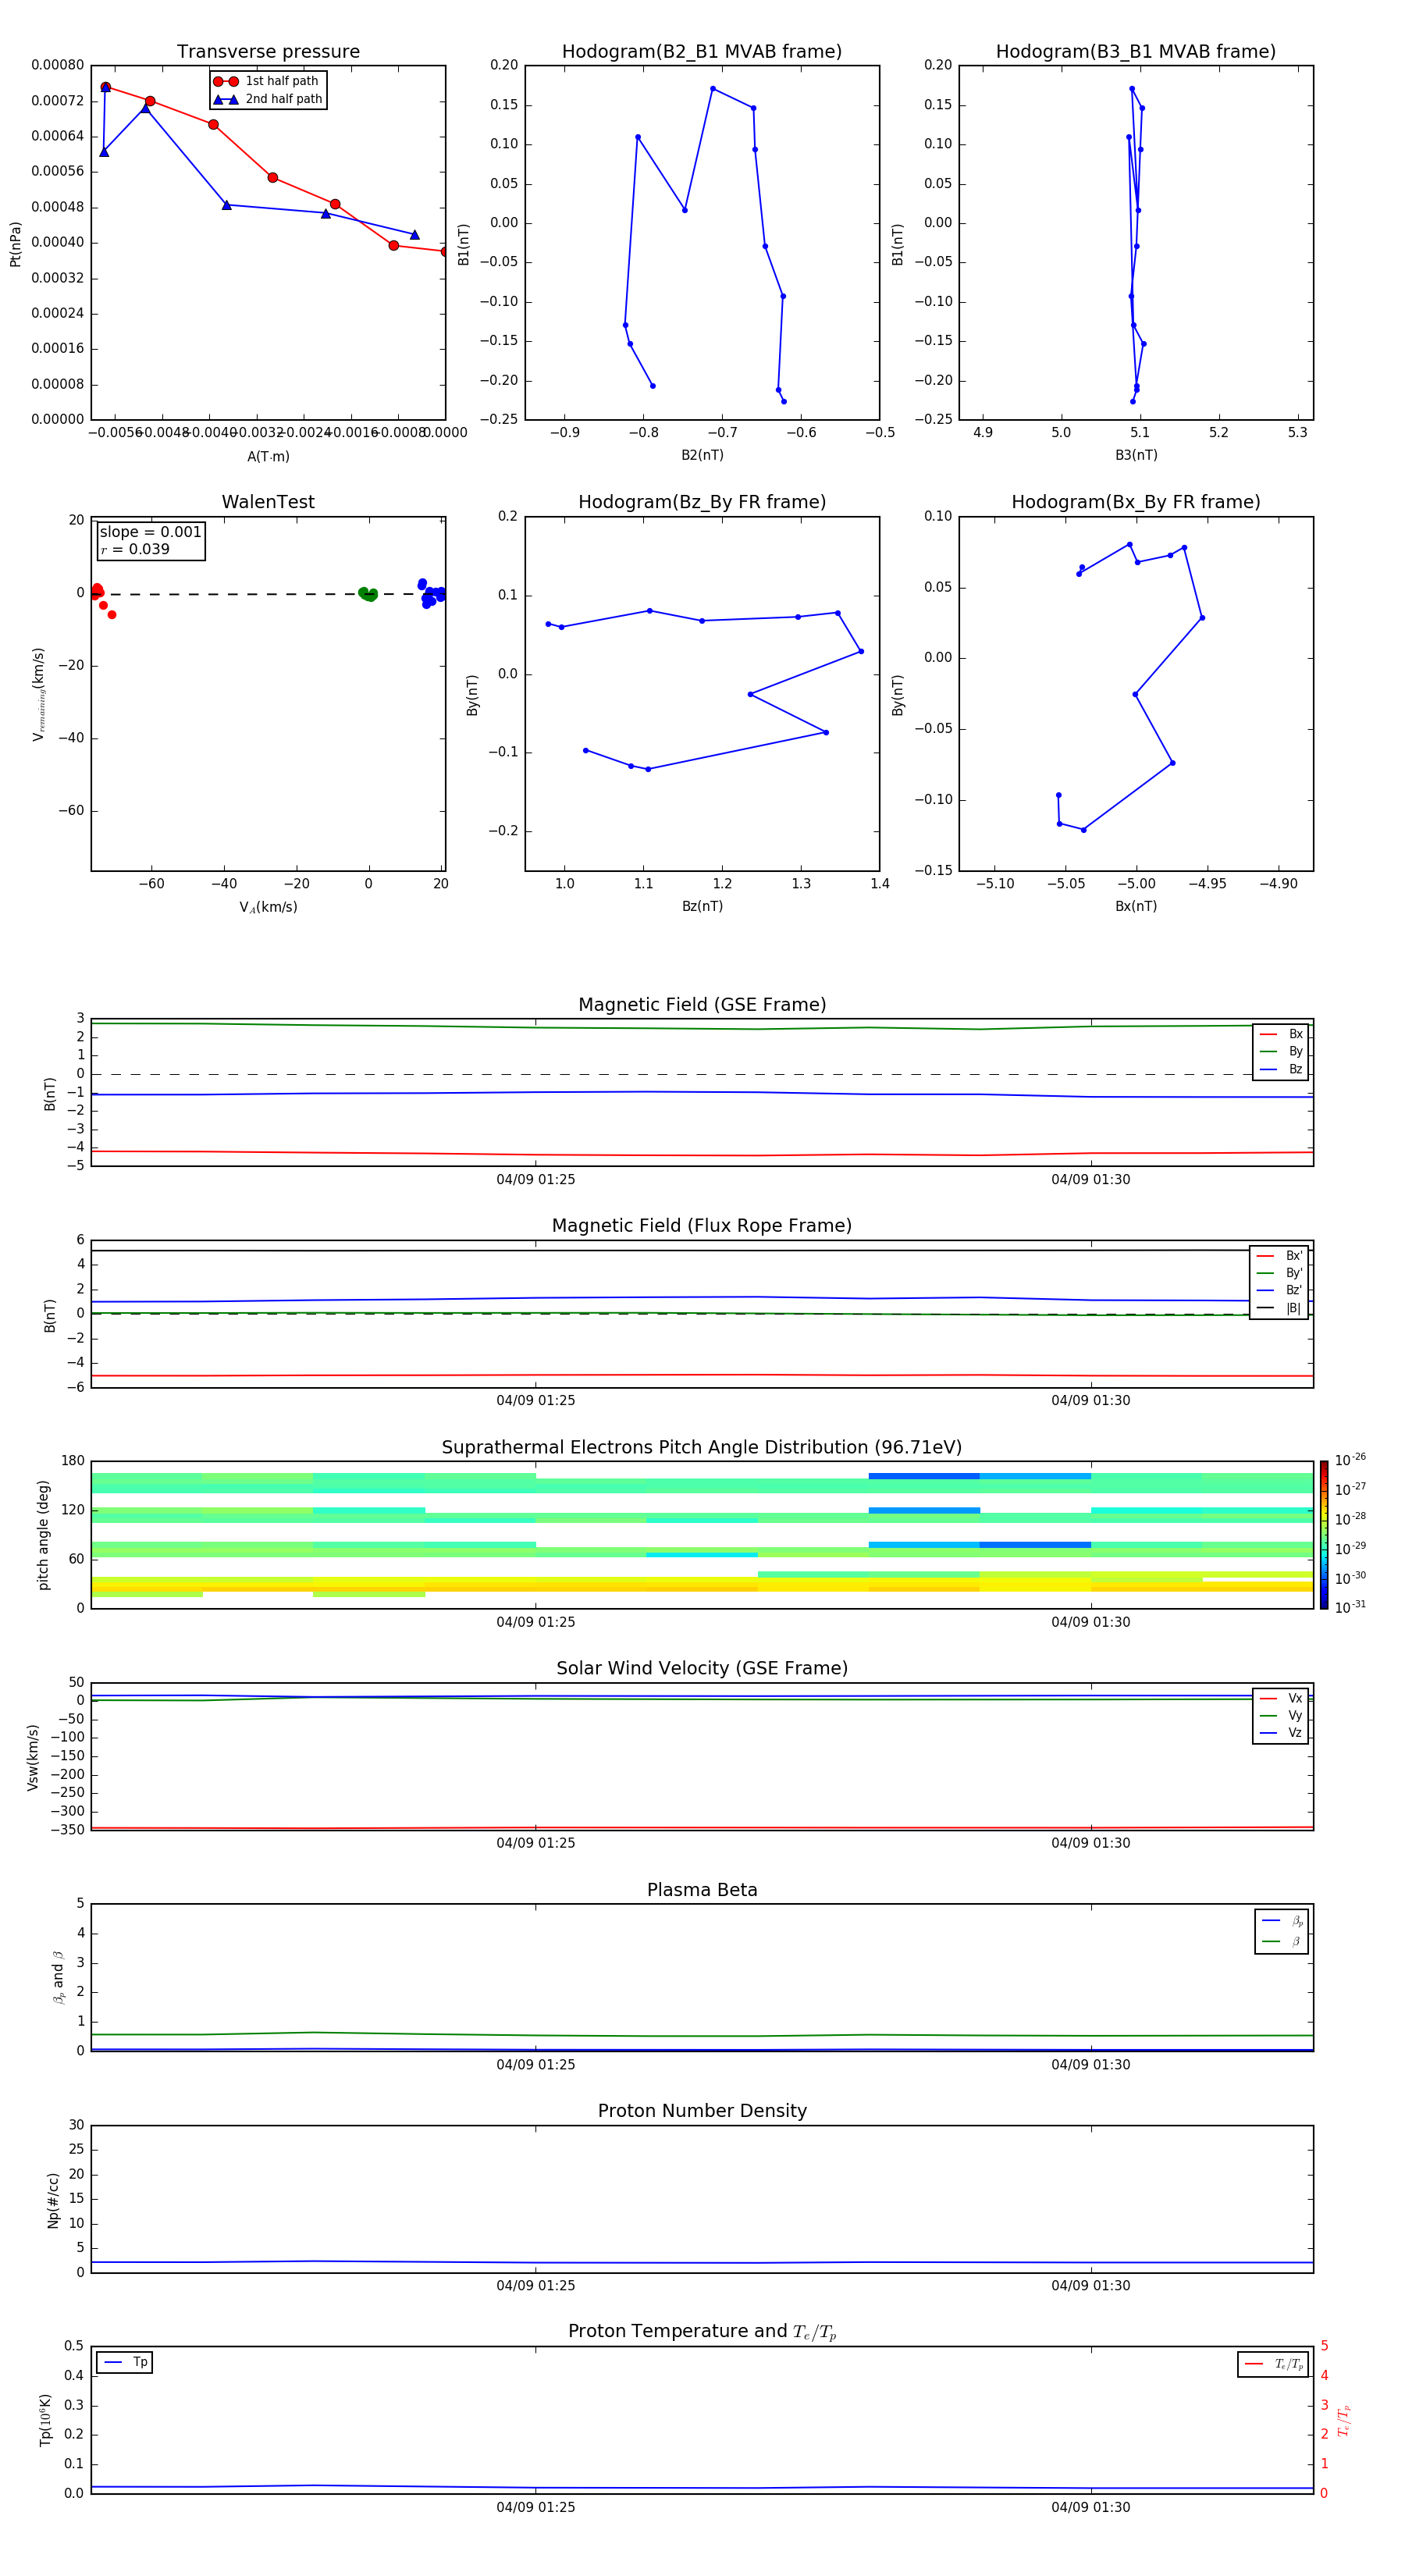Select the "Plasma Beta" panel title
Screen dimensions: 1405x2576
click(702, 1890)
